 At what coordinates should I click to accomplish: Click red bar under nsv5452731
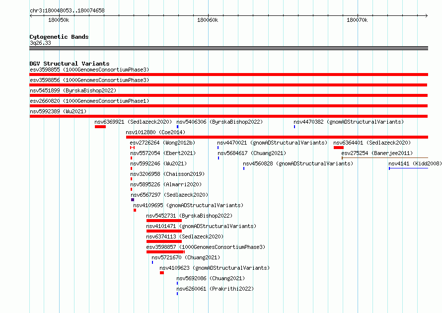click(x=164, y=221)
